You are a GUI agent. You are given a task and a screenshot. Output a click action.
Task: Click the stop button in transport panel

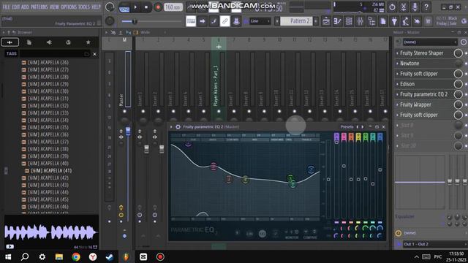point(146,7)
